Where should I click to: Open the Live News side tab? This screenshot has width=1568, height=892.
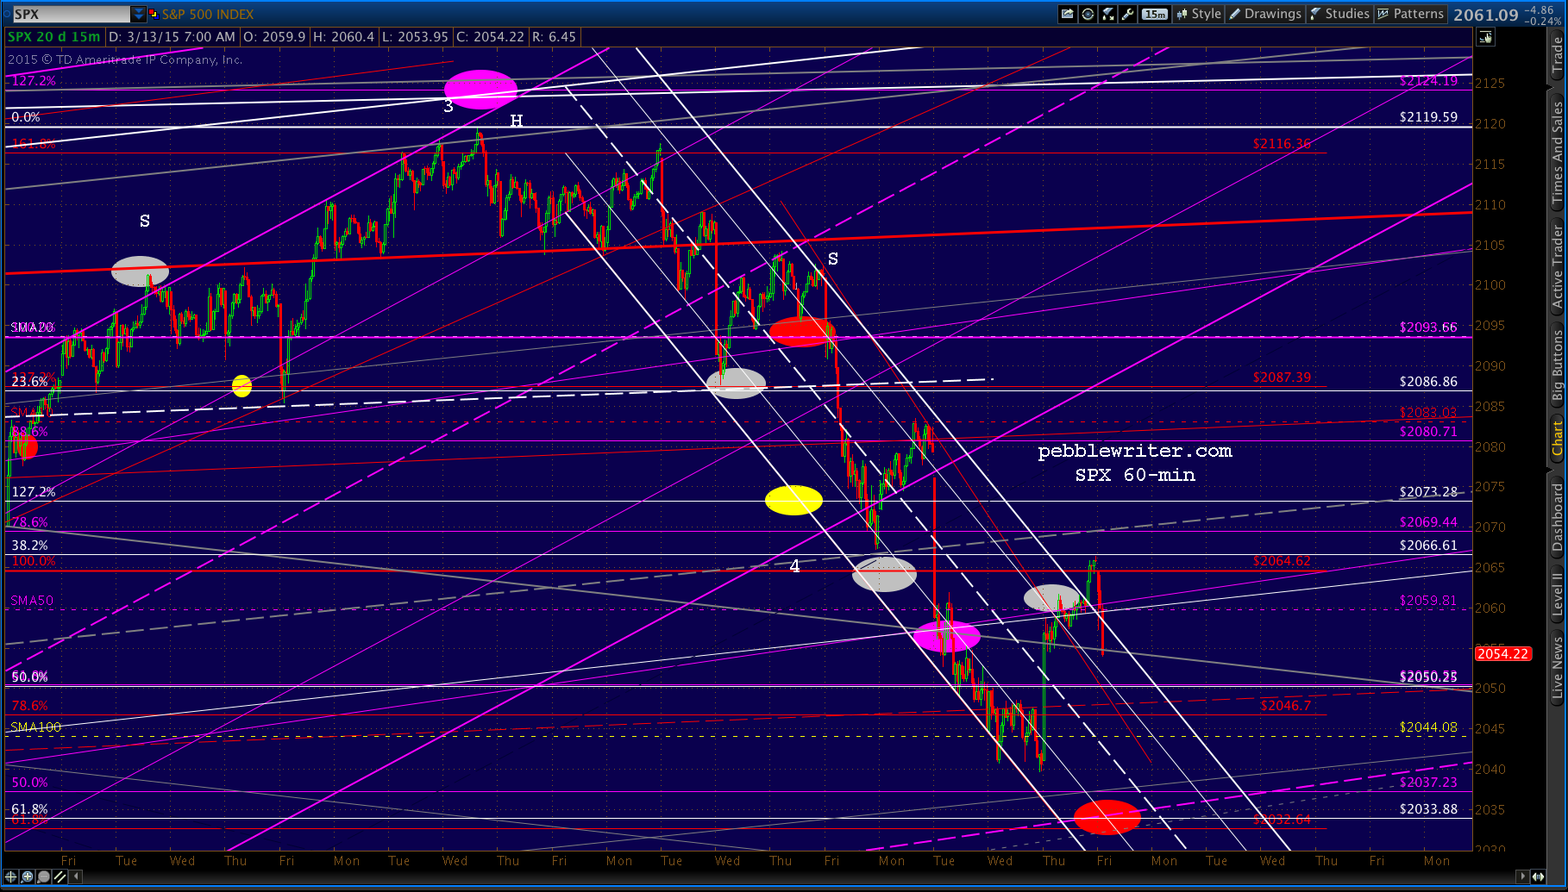[1557, 666]
